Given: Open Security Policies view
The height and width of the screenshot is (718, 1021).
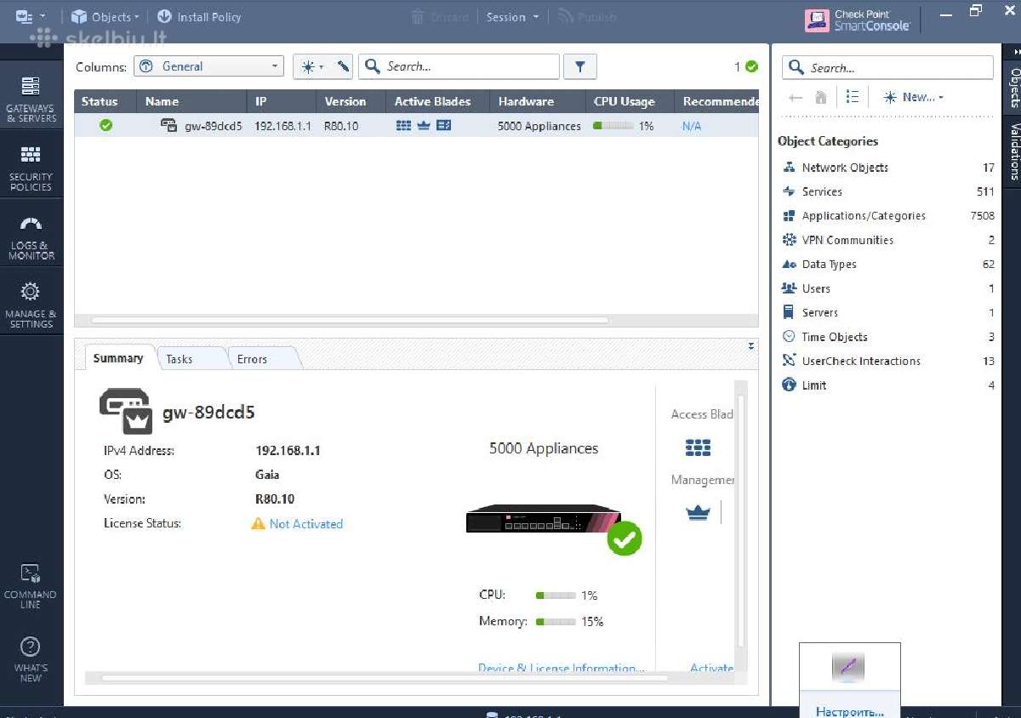Looking at the screenshot, I should tap(31, 168).
